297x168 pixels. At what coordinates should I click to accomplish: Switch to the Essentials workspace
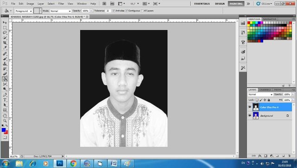pos(202,4)
